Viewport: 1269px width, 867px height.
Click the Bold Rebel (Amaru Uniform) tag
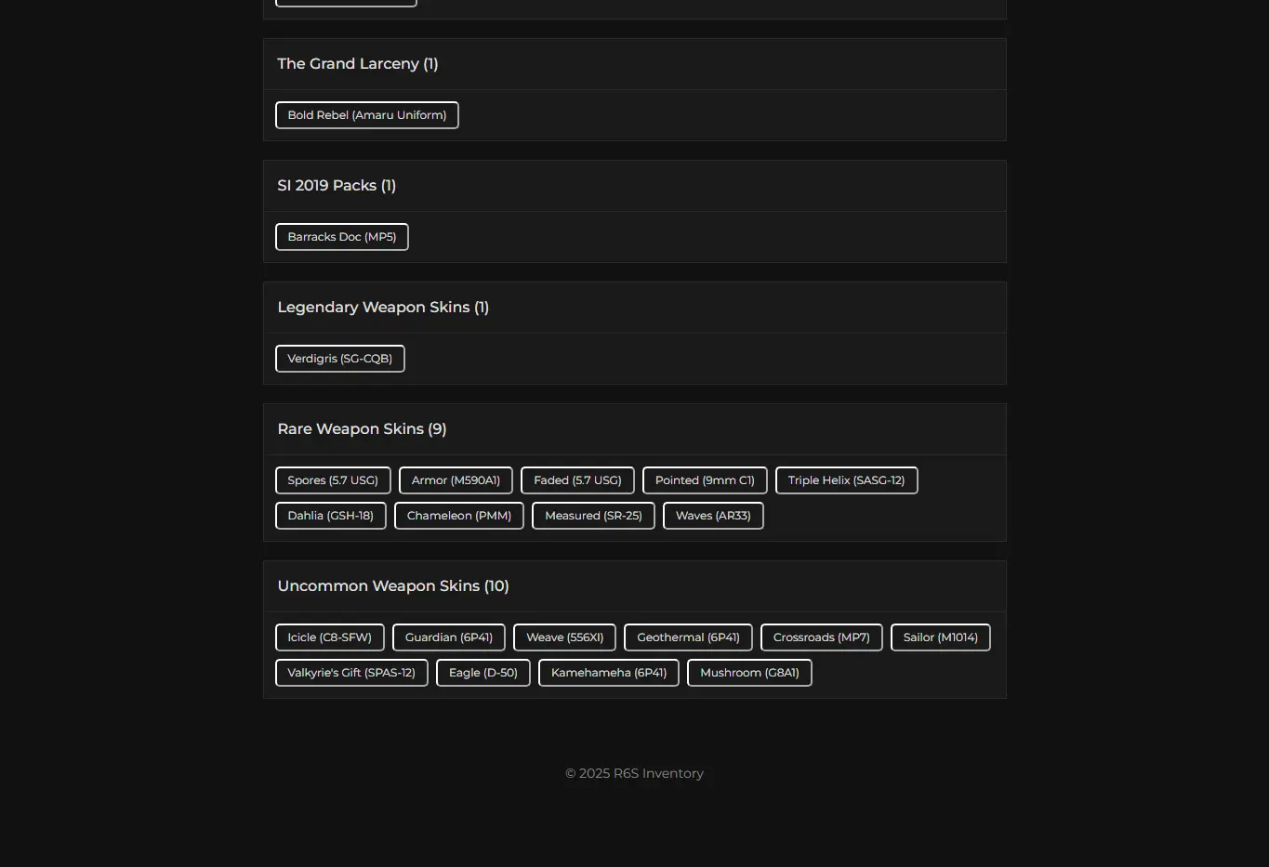pos(366,115)
